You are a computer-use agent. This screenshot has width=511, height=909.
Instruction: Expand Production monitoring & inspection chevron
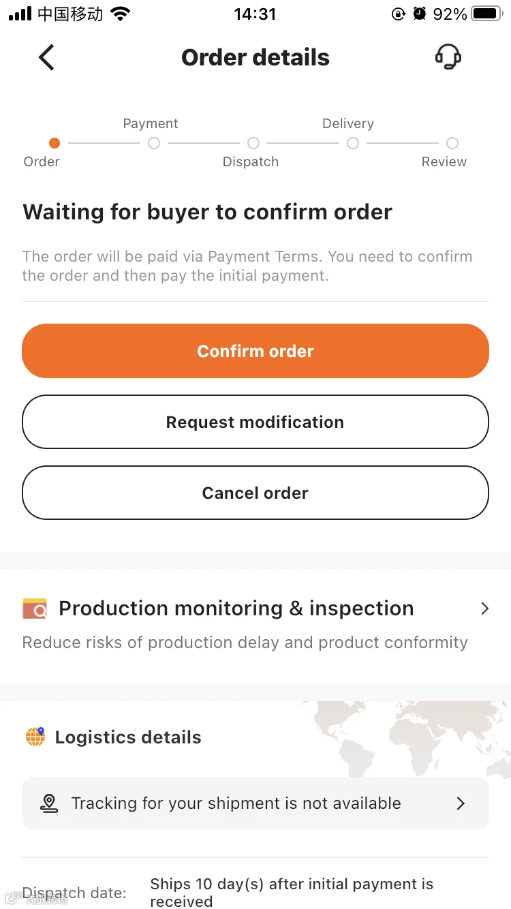(484, 608)
